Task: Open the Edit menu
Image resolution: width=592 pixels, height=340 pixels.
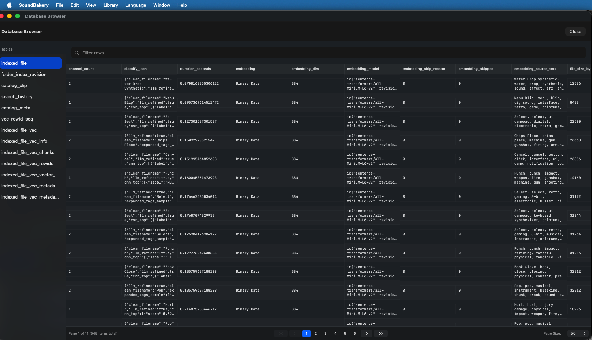Action: tap(75, 5)
